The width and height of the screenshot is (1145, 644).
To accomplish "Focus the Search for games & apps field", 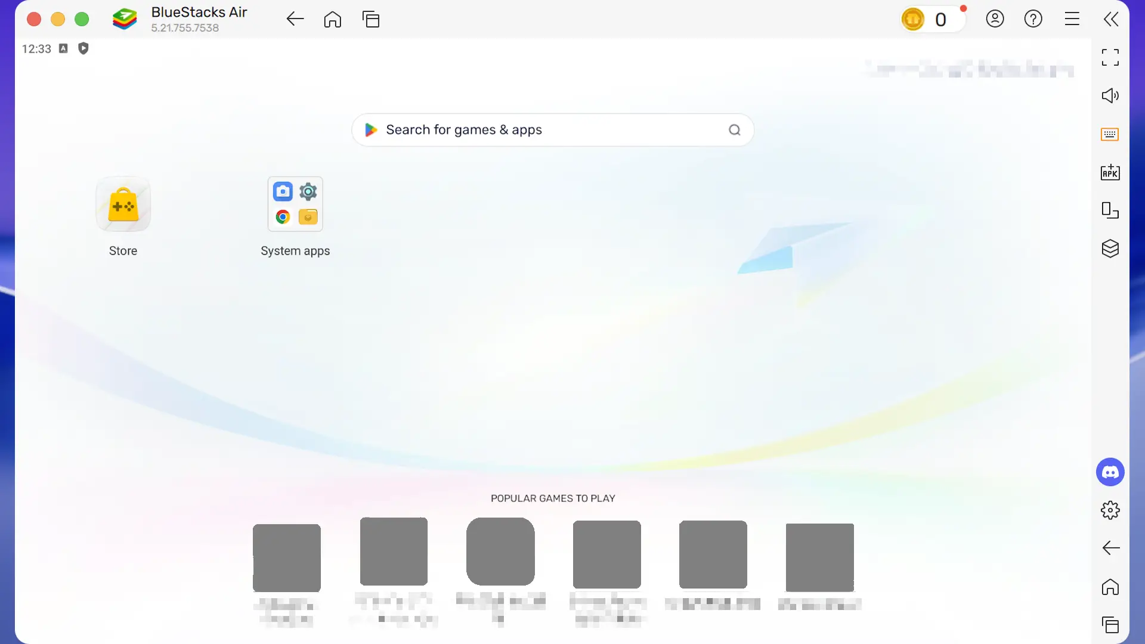I will coord(552,130).
